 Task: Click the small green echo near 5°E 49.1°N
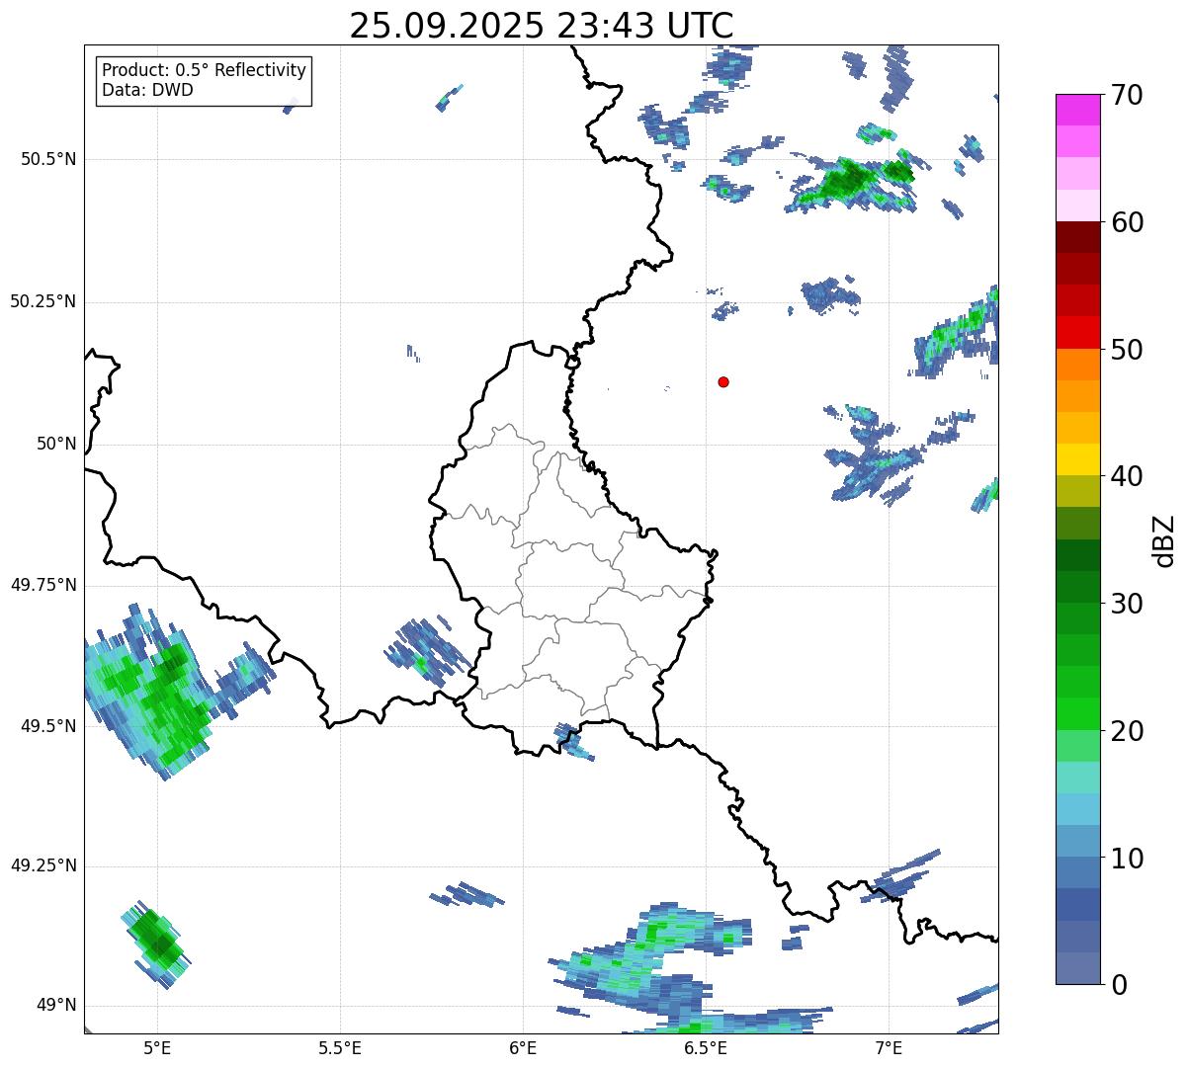[156, 944]
